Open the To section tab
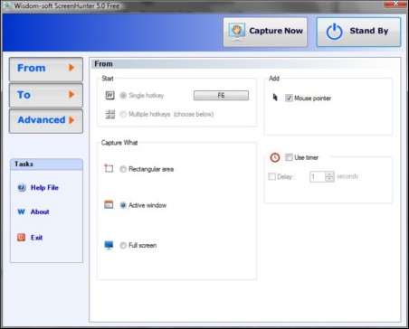The height and width of the screenshot is (329, 409). pos(46,95)
